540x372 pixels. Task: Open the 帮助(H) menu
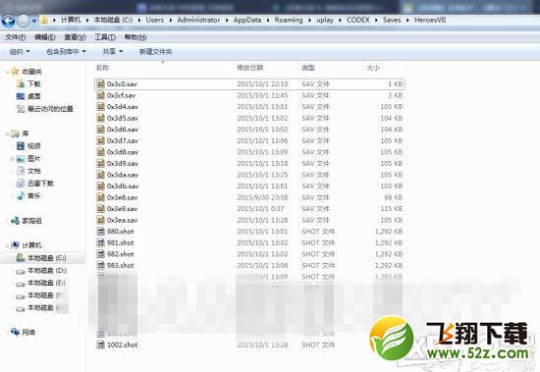[x=135, y=37]
